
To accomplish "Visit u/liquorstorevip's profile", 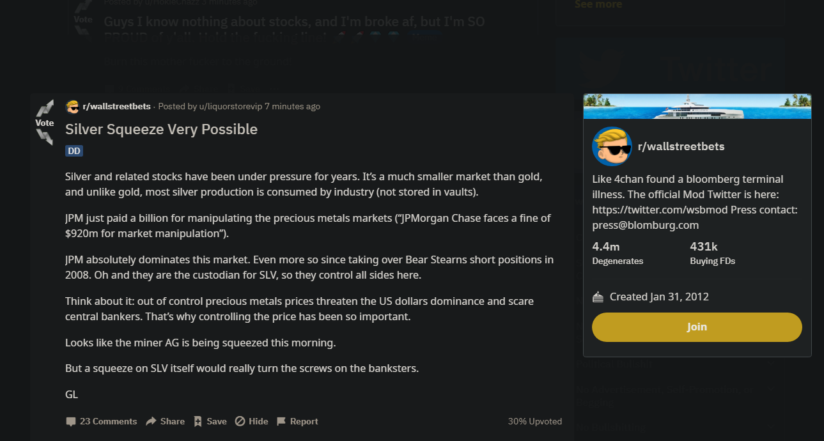I will click(230, 107).
